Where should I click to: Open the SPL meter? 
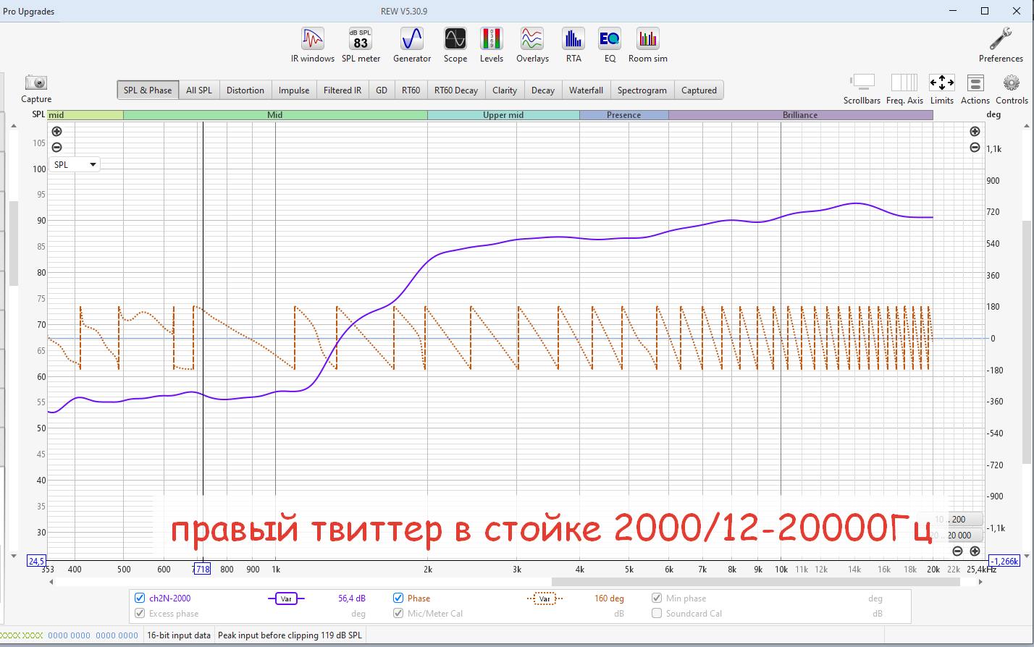[x=361, y=45]
